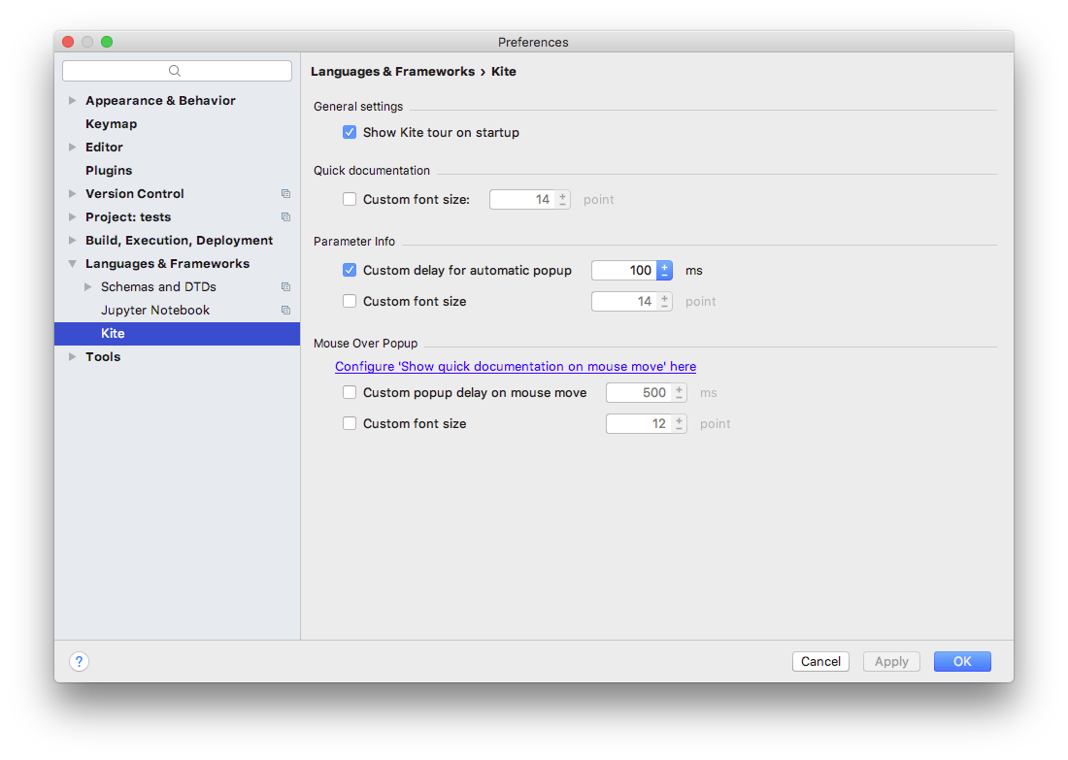Expand Project: tests tree arrow
The width and height of the screenshot is (1068, 760).
72,216
